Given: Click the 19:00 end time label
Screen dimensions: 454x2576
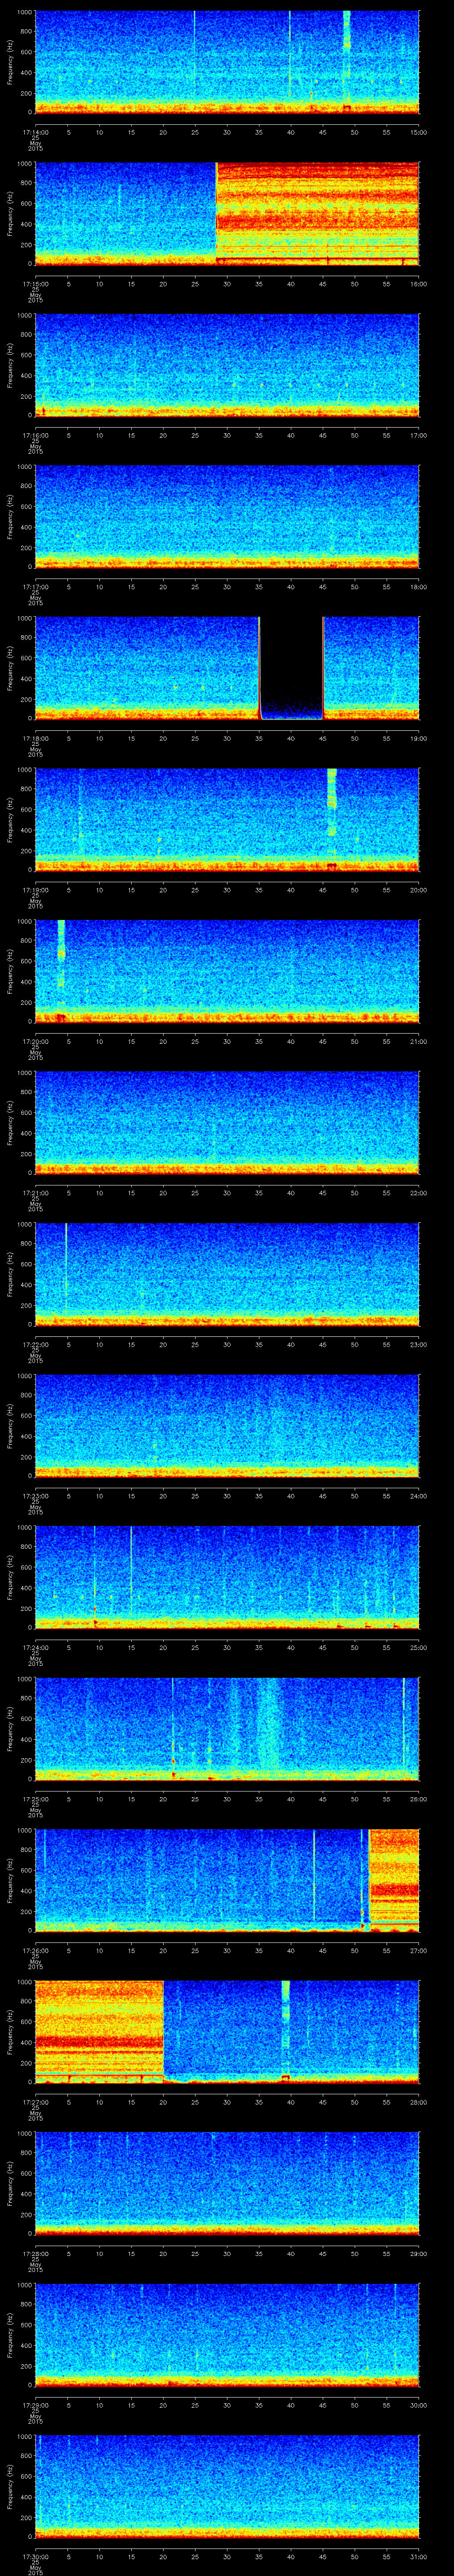Looking at the screenshot, I should pos(418,739).
